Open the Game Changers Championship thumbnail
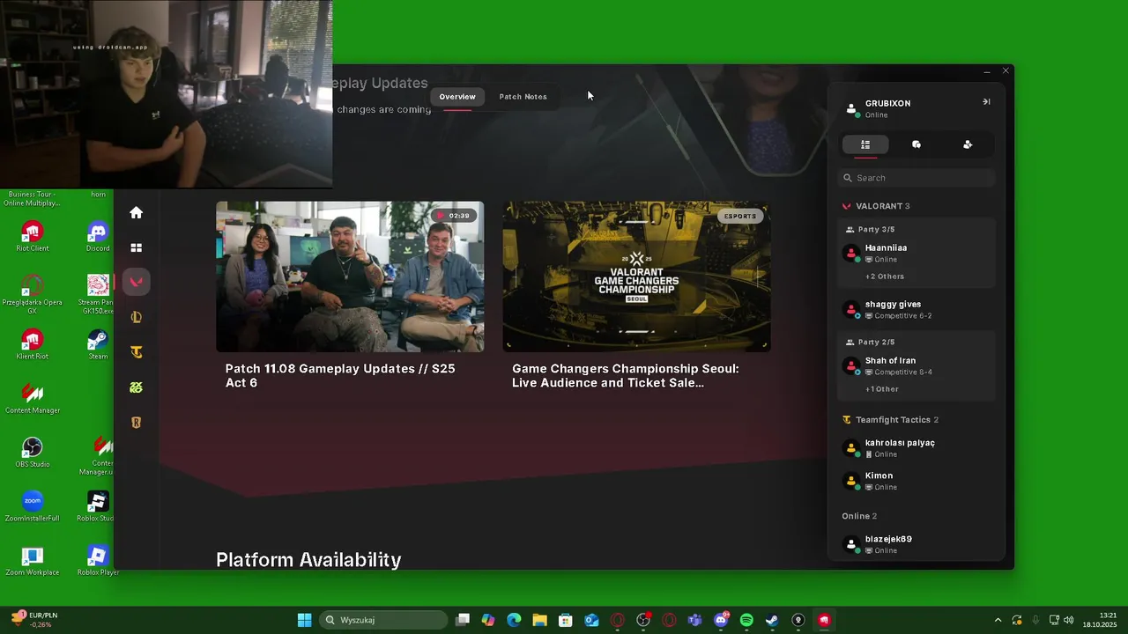 pos(636,276)
